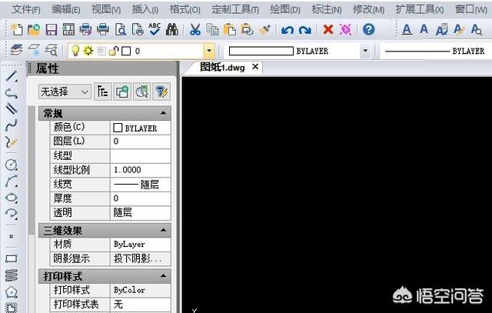Select the Rectangle draw tool

coord(11,259)
